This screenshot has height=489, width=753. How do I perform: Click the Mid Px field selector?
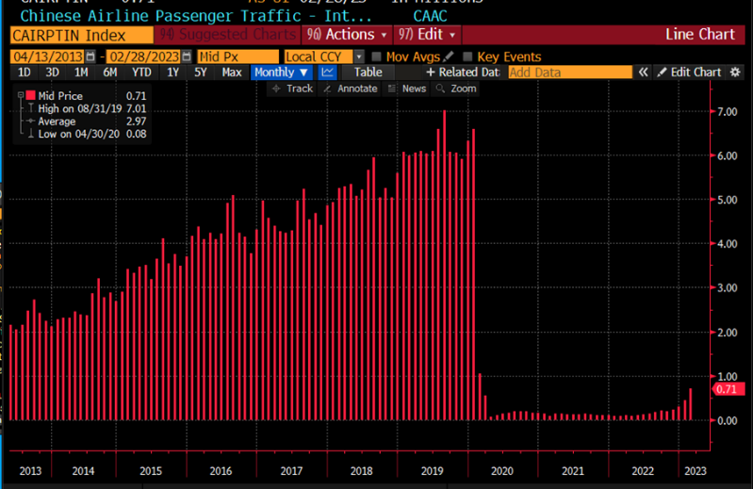point(237,57)
